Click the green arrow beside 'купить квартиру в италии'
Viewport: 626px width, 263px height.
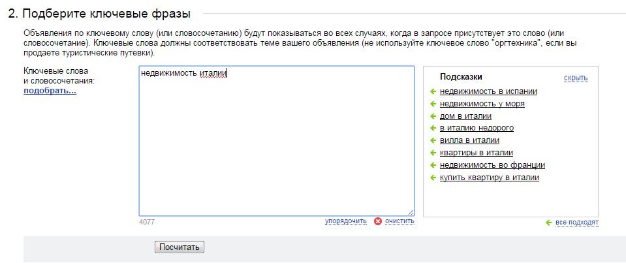point(433,178)
